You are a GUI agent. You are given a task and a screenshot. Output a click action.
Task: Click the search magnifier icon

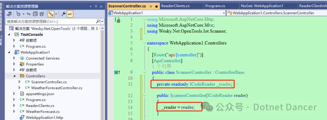[x=98, y=21]
